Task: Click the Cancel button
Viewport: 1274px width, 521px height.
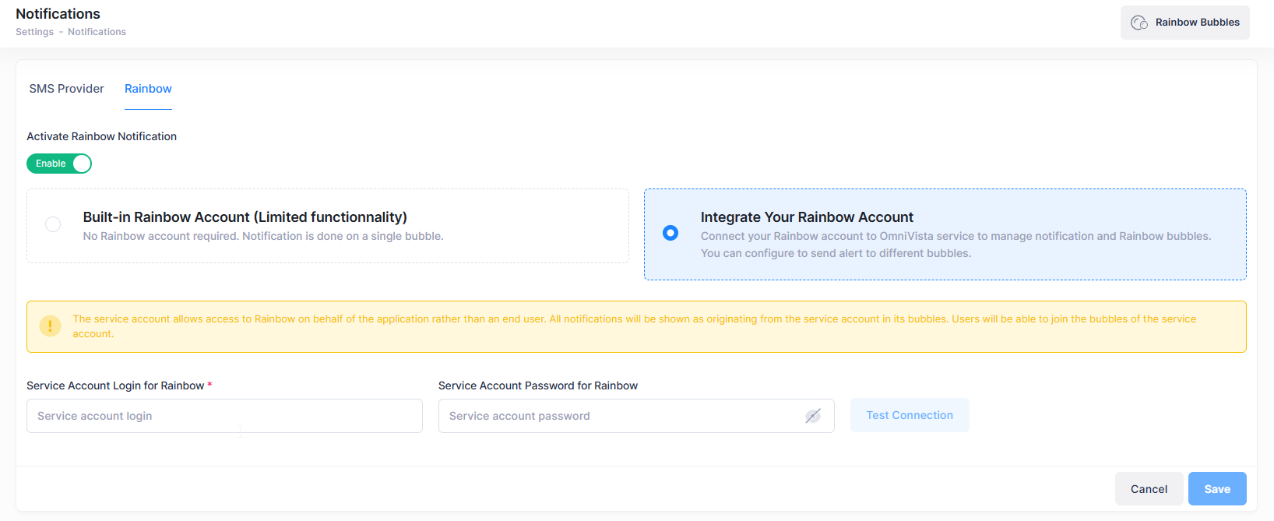Action: pos(1149,489)
